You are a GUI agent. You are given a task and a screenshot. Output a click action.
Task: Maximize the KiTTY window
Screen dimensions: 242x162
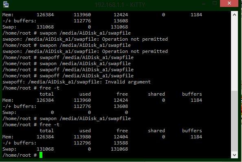point(214,3)
